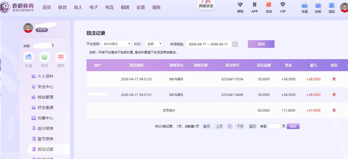Click the sidebar 充值 recharge icon
This screenshot has height=159, width=348.
coord(28,57)
